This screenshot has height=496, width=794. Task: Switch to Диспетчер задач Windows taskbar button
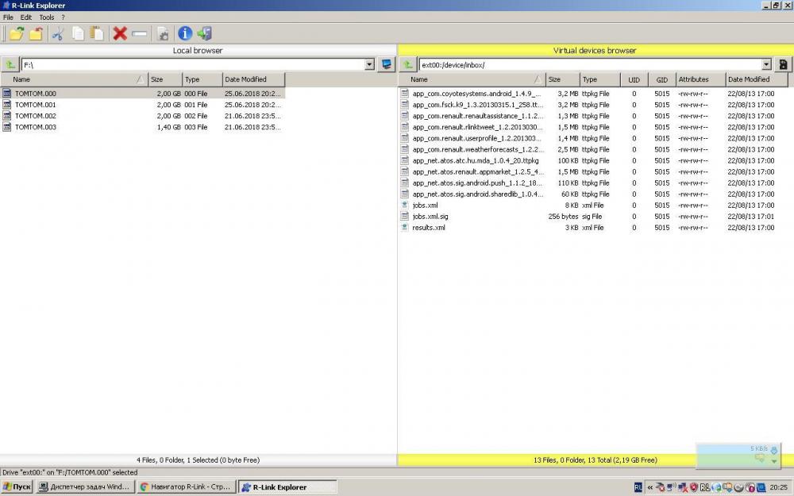85,487
